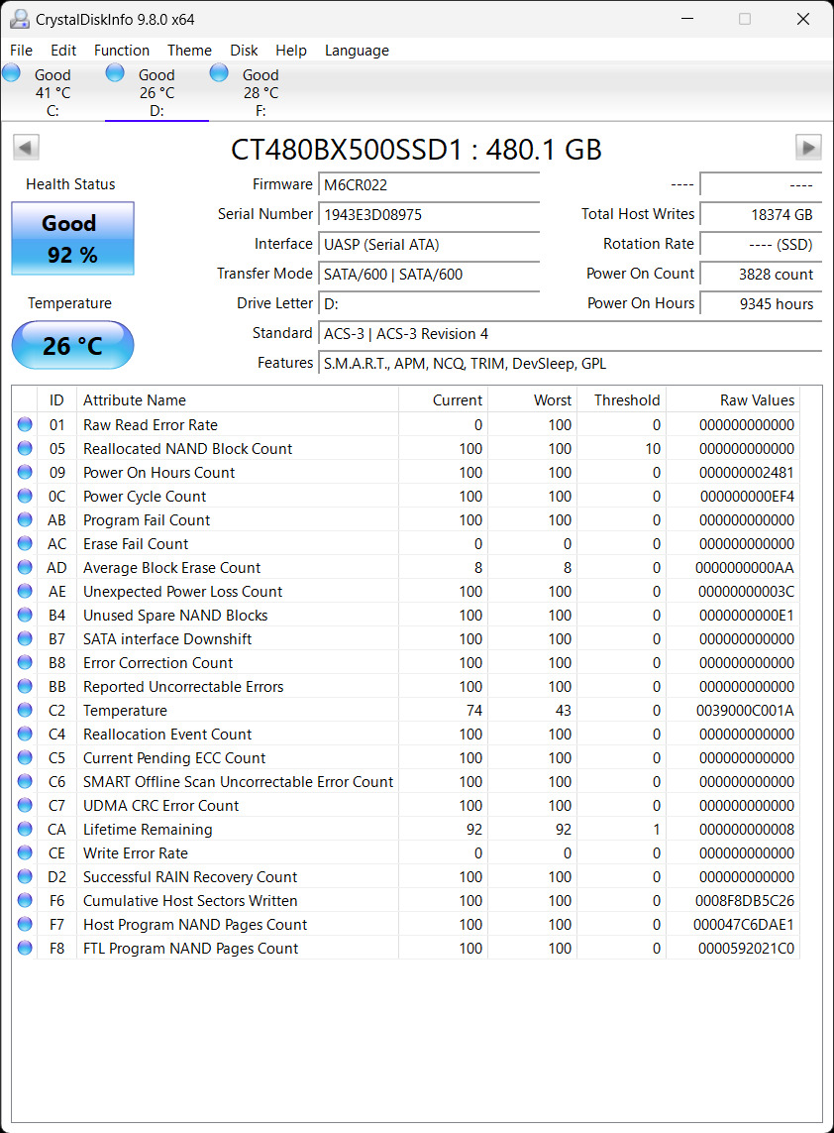Click the Threshold column header
The width and height of the screenshot is (834, 1133).
click(x=622, y=400)
